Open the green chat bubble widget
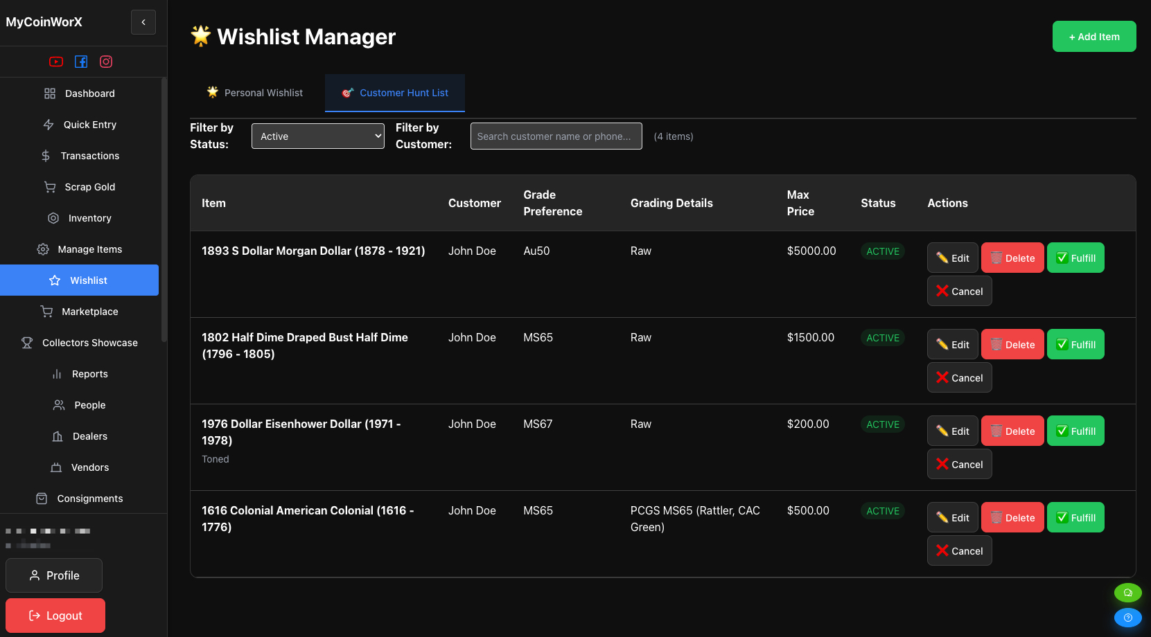Image resolution: width=1151 pixels, height=637 pixels. (1128, 593)
